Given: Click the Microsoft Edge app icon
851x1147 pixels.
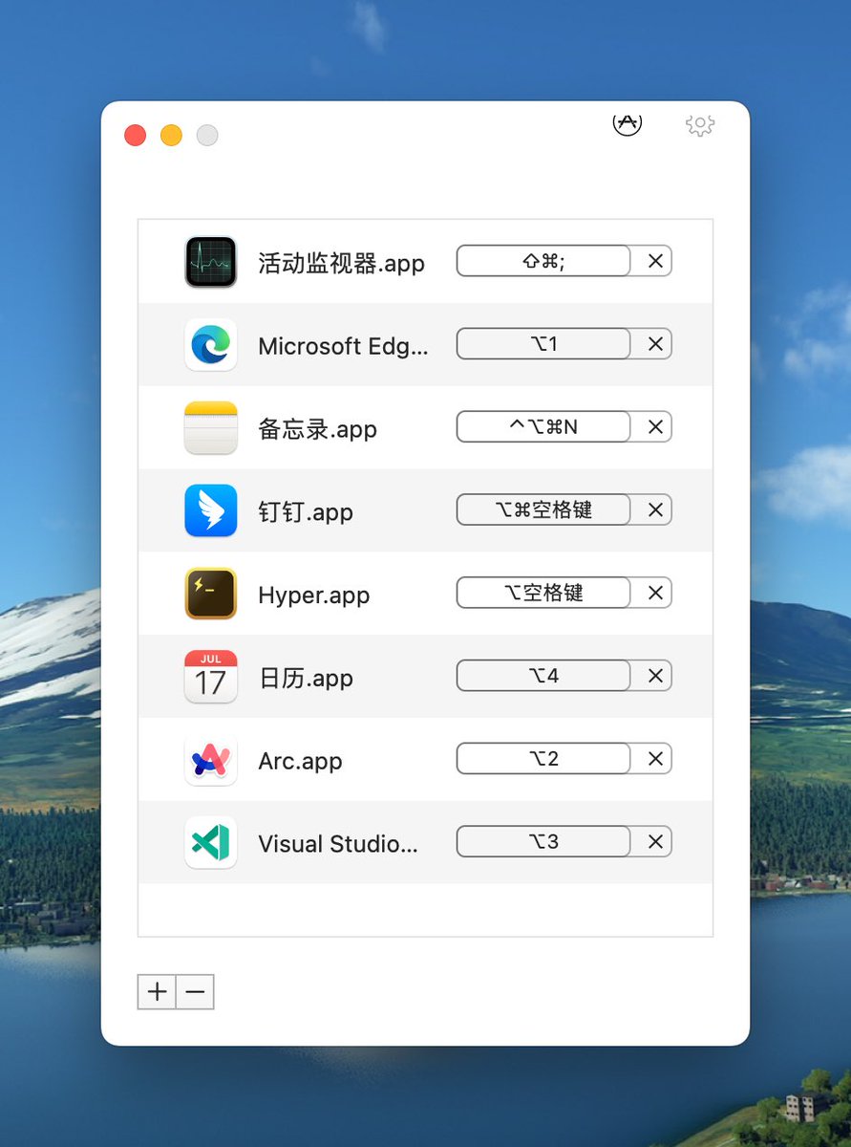Looking at the screenshot, I should (x=210, y=345).
